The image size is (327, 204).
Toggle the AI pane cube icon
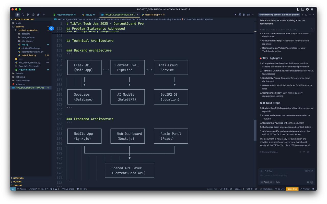[307, 9]
